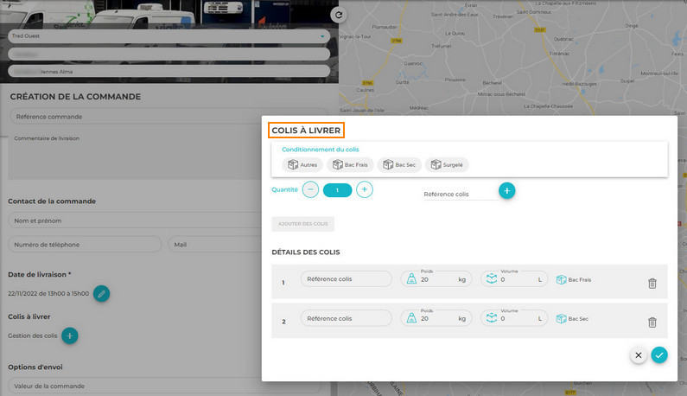Increase quantity with the plus stepper
Screen dimensions: 687x396
(365, 189)
